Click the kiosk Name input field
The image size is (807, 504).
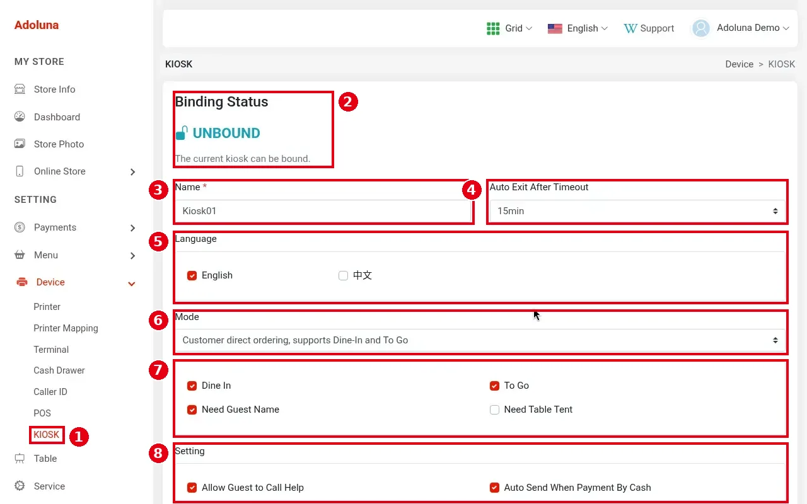[x=323, y=211]
